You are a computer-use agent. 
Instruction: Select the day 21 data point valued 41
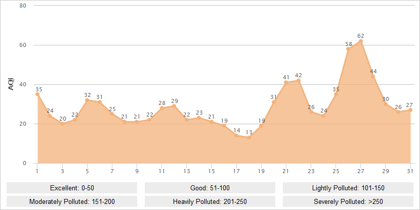pyautogui.click(x=286, y=82)
